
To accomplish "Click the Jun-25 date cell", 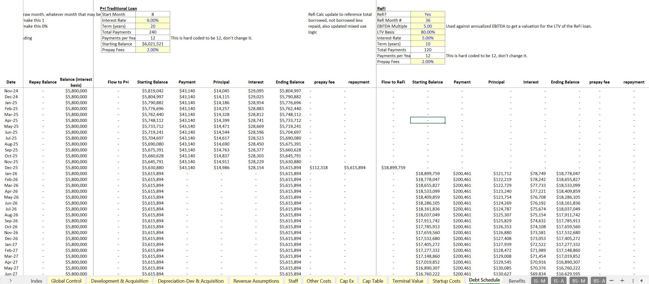I will tap(11, 132).
